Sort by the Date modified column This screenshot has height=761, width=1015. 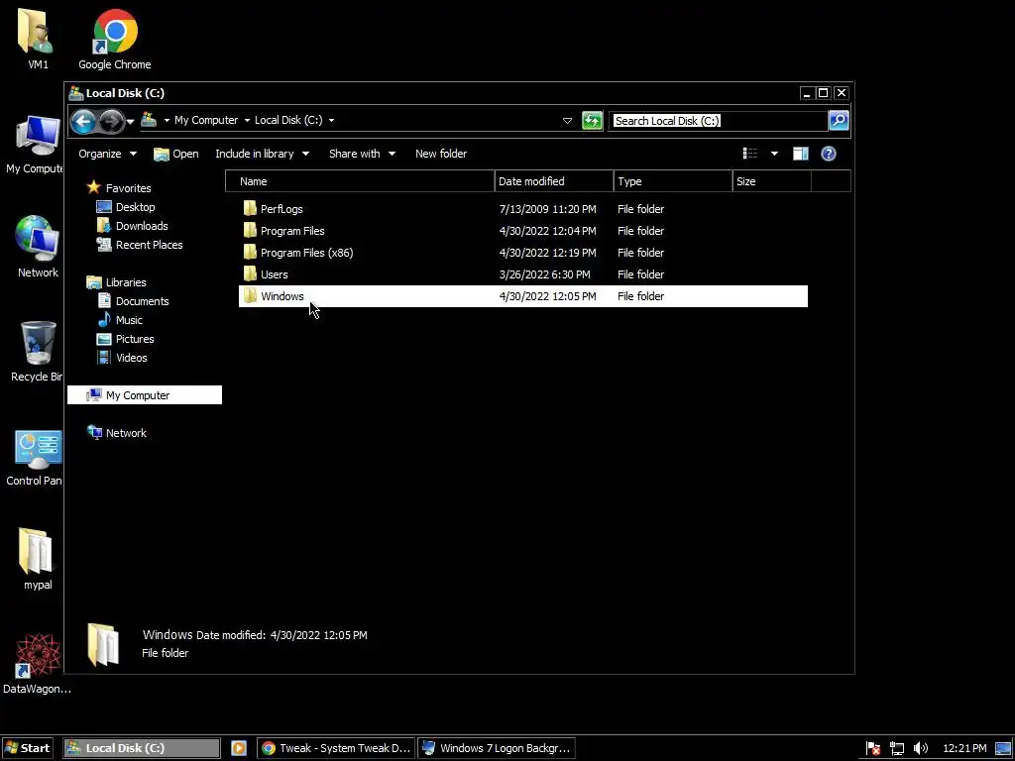tap(553, 181)
